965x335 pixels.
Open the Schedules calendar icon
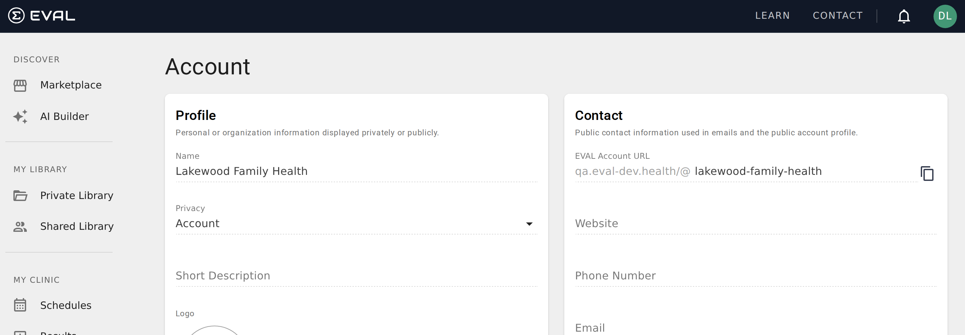point(20,305)
